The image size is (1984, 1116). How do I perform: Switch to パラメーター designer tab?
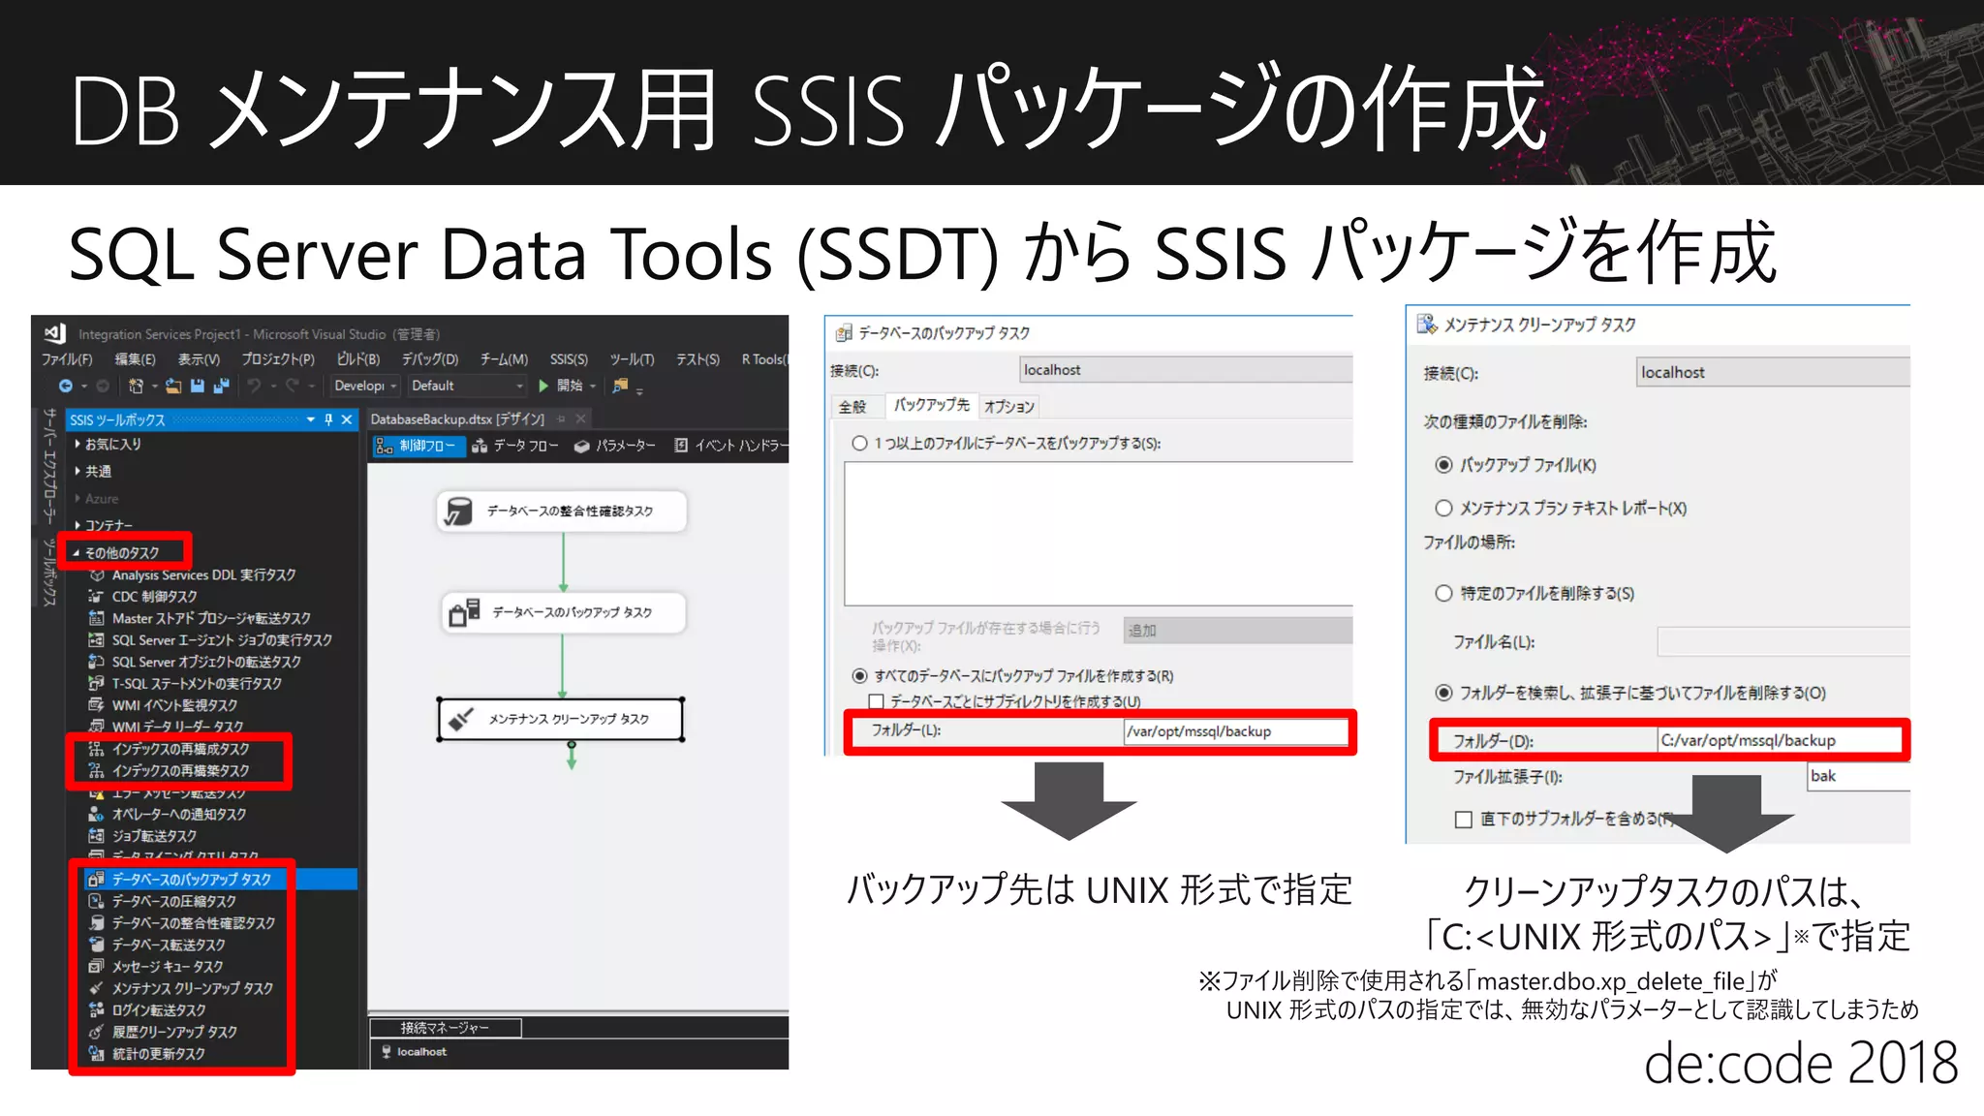[x=615, y=446]
